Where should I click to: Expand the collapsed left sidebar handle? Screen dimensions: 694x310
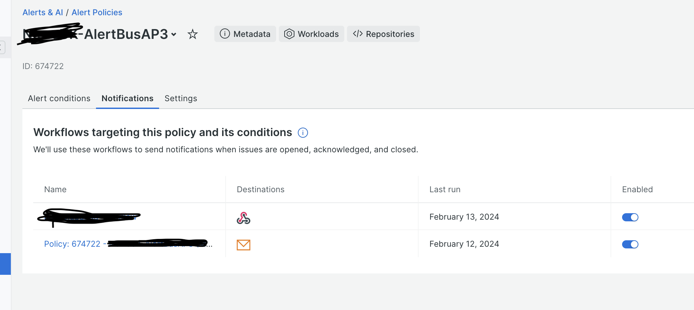2,47
